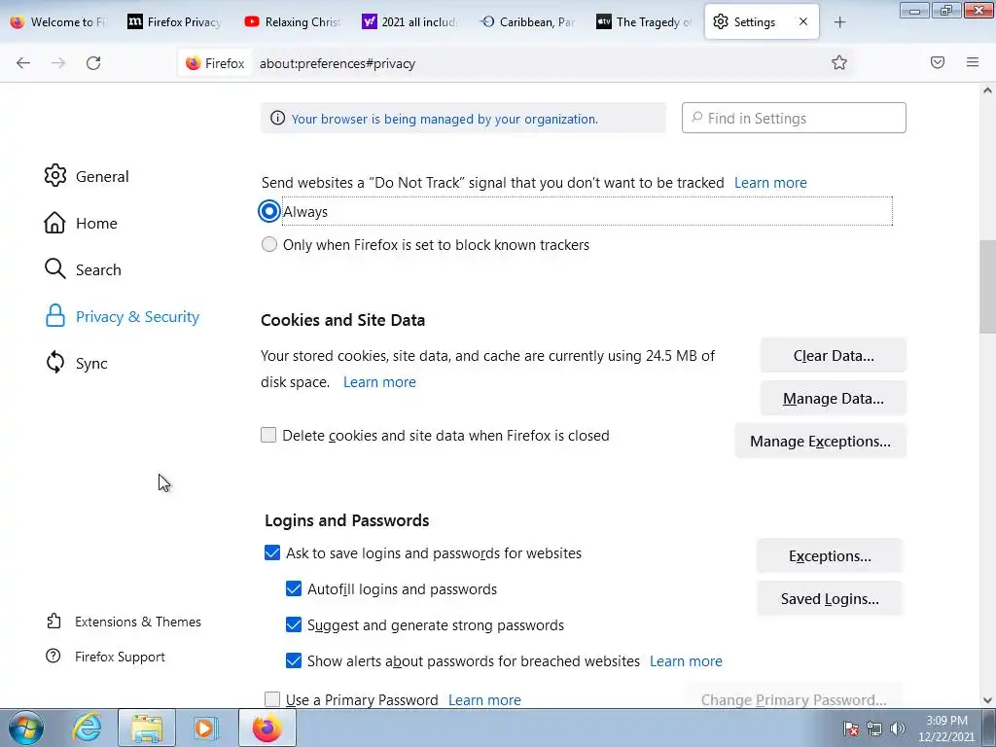Click the forward navigation arrow
The image size is (996, 747).
tap(58, 63)
